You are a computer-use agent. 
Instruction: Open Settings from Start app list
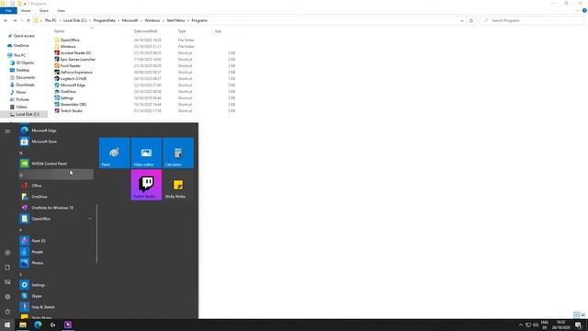56,285
